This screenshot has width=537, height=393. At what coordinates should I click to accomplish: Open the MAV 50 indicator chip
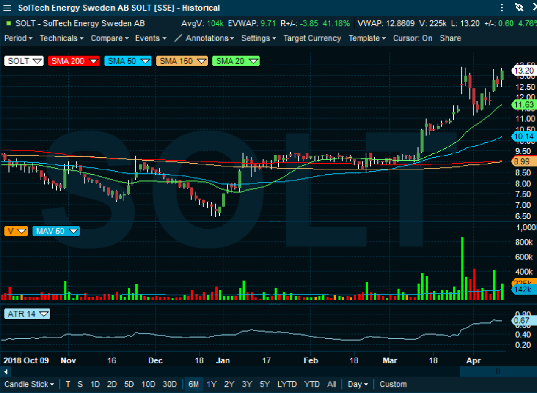tap(56, 231)
